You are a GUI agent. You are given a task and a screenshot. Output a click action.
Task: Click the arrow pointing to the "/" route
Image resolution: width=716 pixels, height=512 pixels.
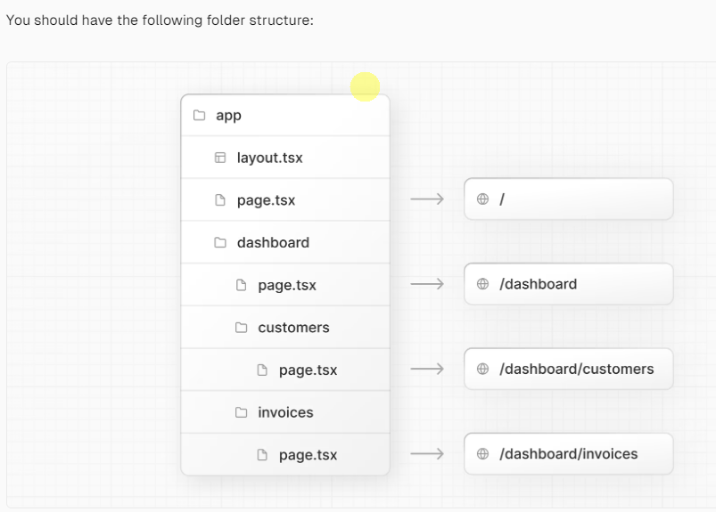point(427,200)
